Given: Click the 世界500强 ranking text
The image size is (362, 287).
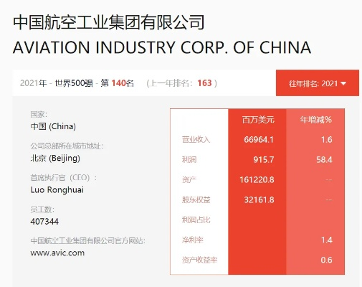Looking at the screenshot, I should click(74, 83).
